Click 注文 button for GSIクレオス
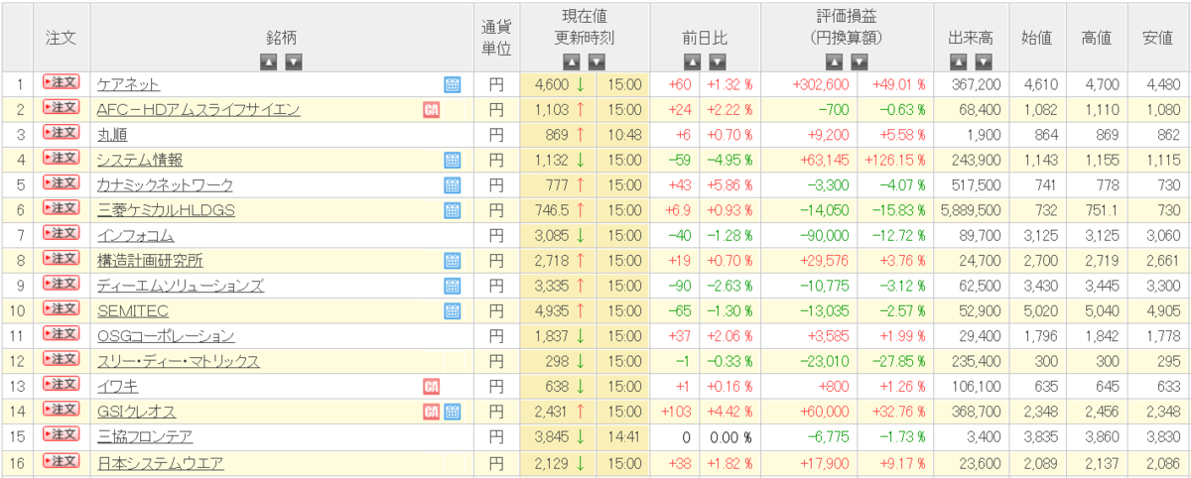Image resolution: width=1191 pixels, height=478 pixels. click(61, 410)
